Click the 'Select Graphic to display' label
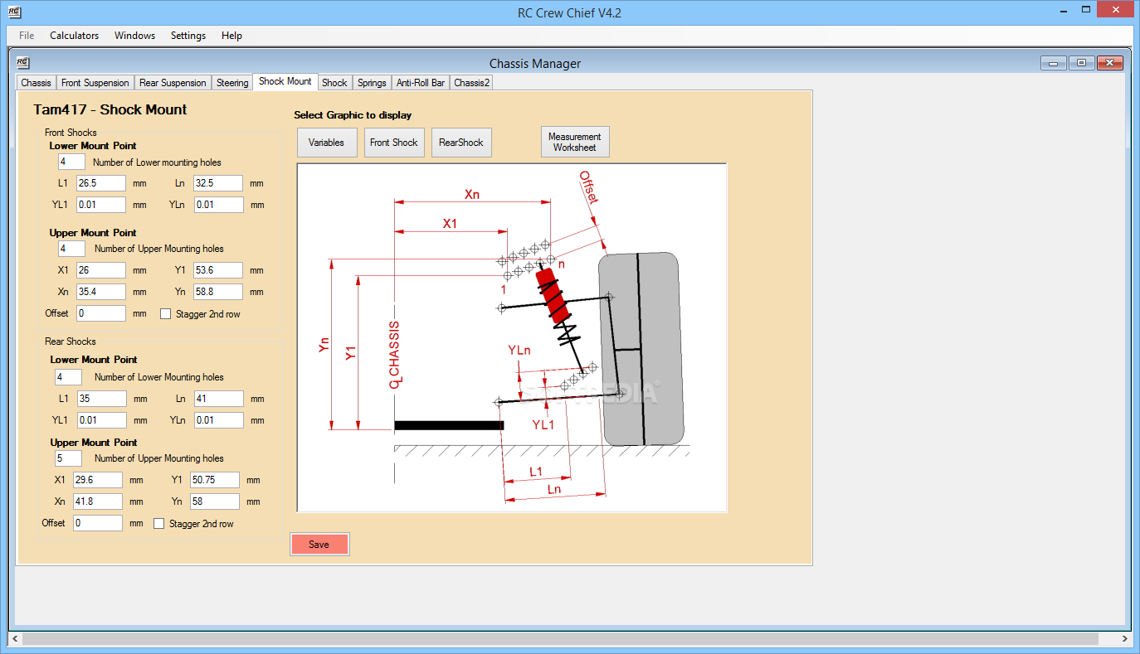Viewport: 1140px width, 654px height. click(x=353, y=115)
